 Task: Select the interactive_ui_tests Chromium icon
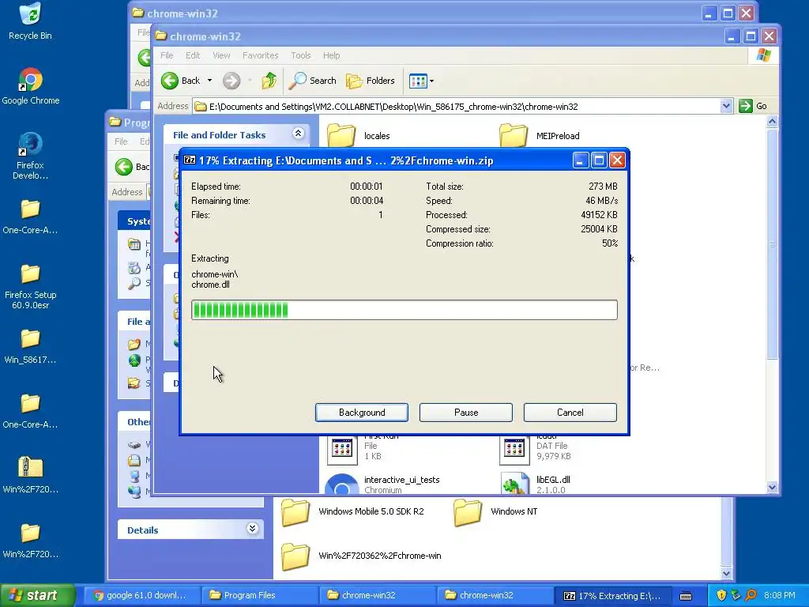pos(341,484)
